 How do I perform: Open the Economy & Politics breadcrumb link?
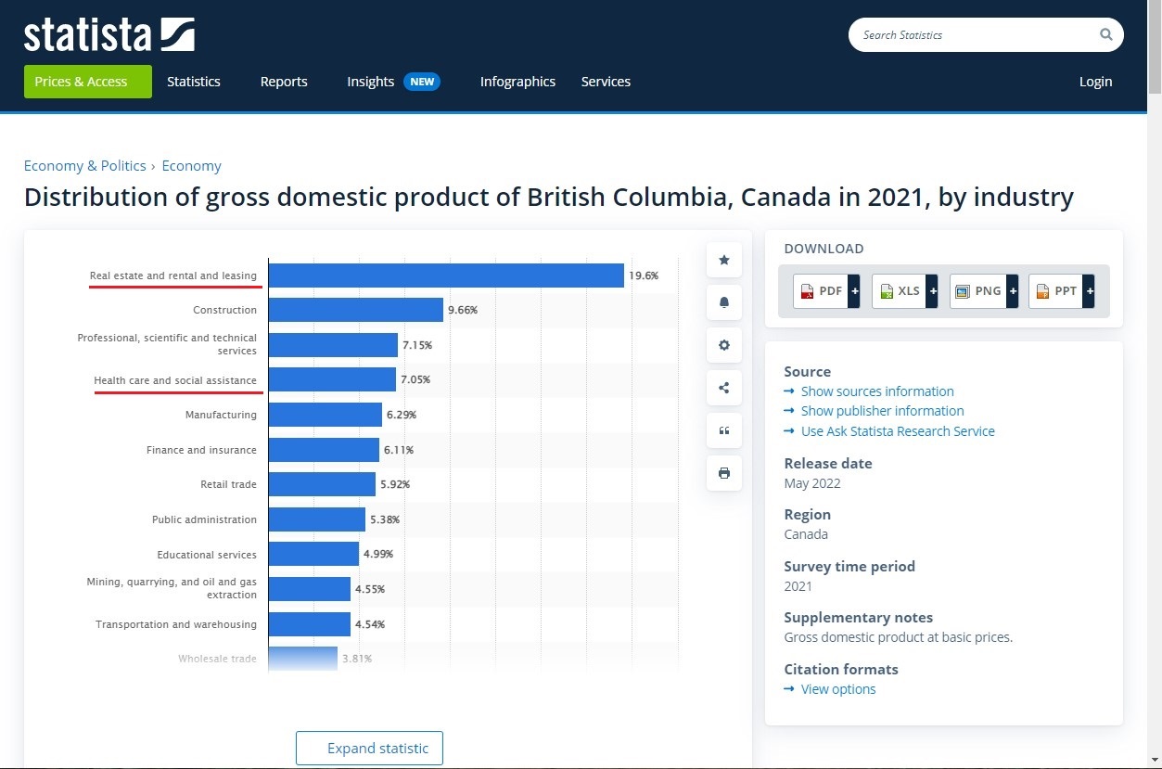pos(84,166)
